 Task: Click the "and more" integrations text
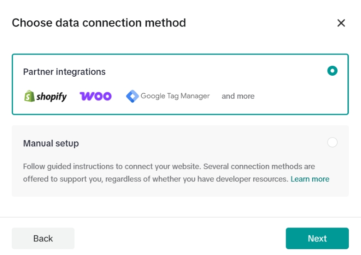(238, 96)
